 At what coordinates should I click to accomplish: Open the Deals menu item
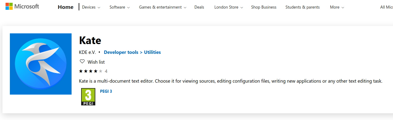tap(199, 7)
